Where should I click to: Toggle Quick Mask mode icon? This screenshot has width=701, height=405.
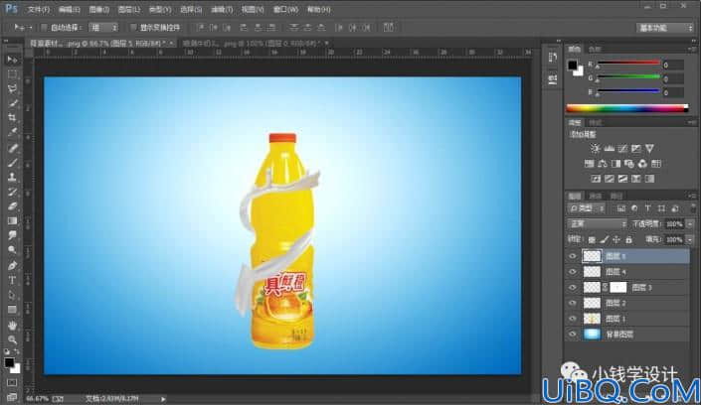[x=12, y=383]
